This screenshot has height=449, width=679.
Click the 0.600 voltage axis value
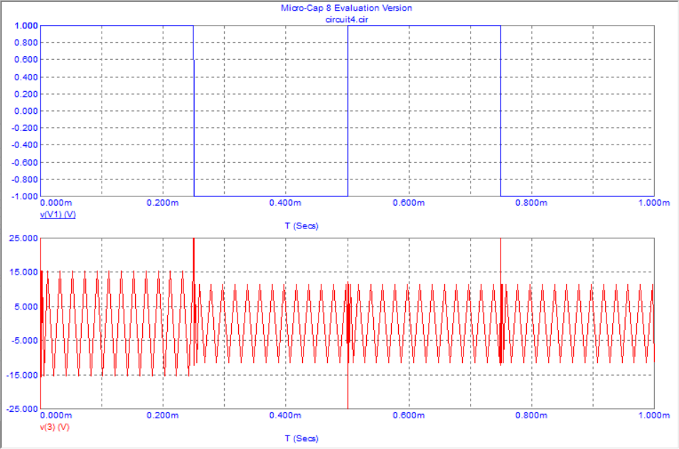[x=26, y=59]
